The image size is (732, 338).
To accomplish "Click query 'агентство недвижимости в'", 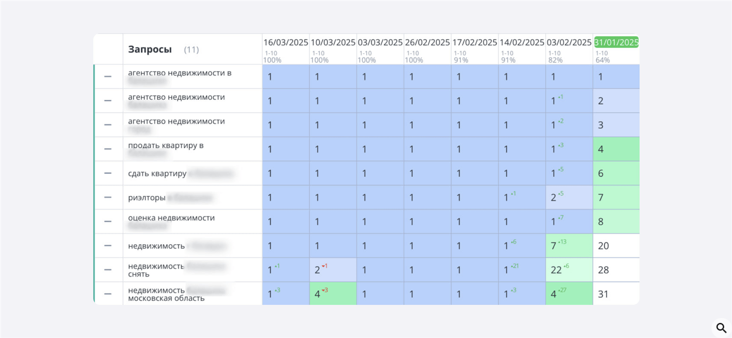I will point(180,73).
